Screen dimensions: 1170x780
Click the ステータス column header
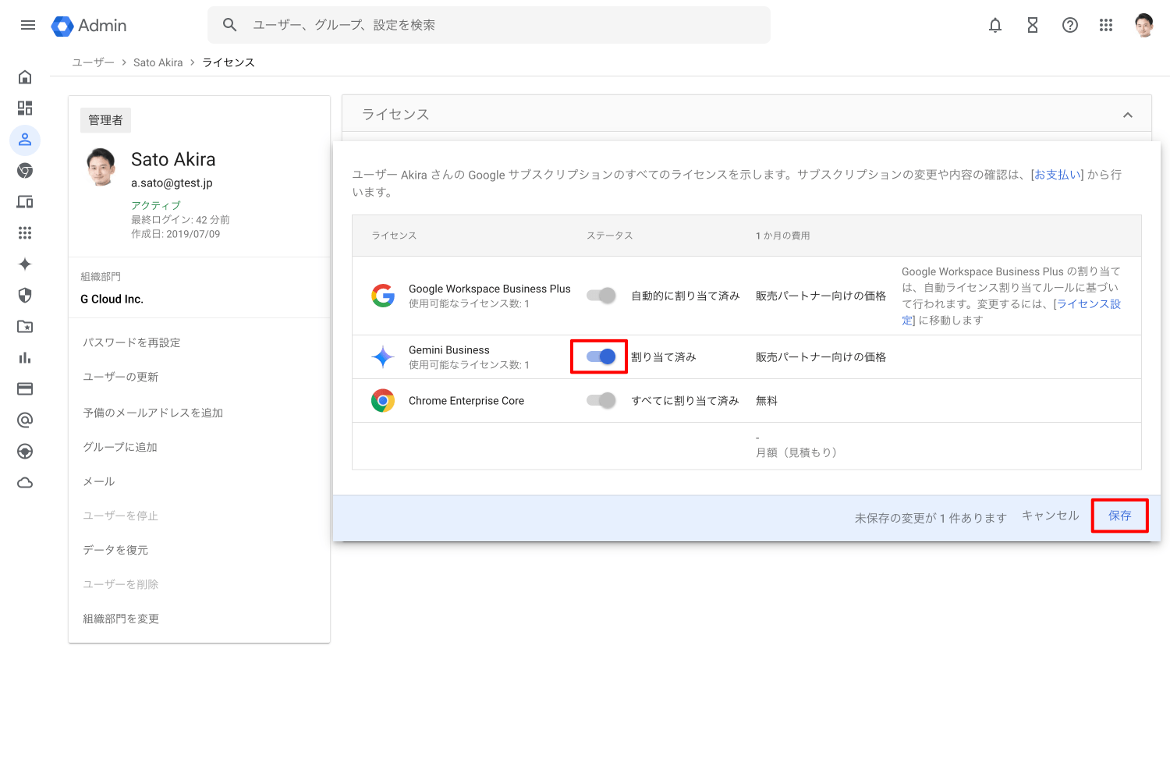[x=610, y=236]
